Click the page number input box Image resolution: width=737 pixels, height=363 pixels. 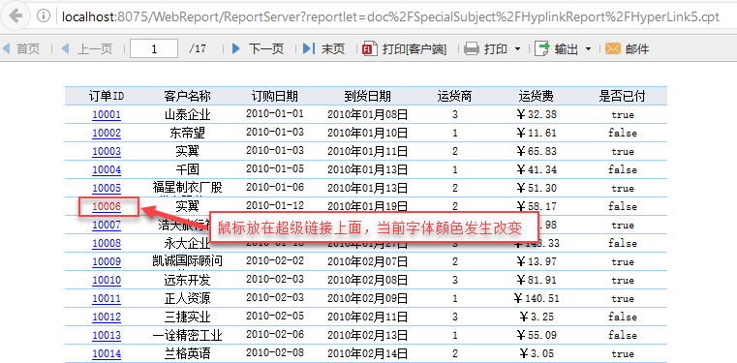coord(154,48)
